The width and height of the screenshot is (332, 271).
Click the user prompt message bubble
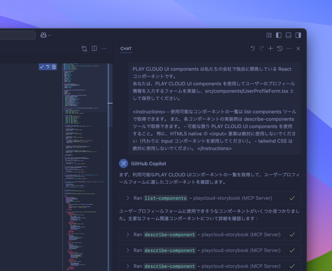[214, 109]
